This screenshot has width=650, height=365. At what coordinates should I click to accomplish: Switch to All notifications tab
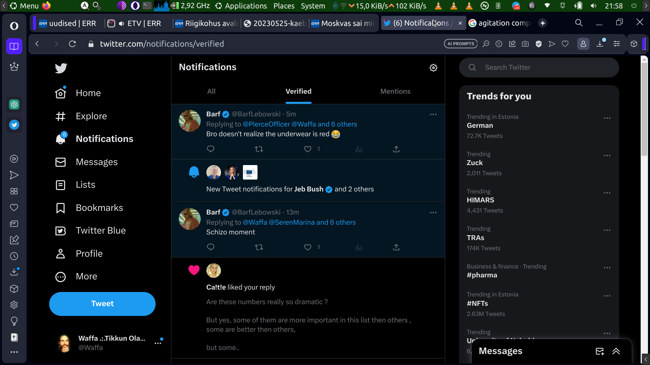click(x=211, y=92)
